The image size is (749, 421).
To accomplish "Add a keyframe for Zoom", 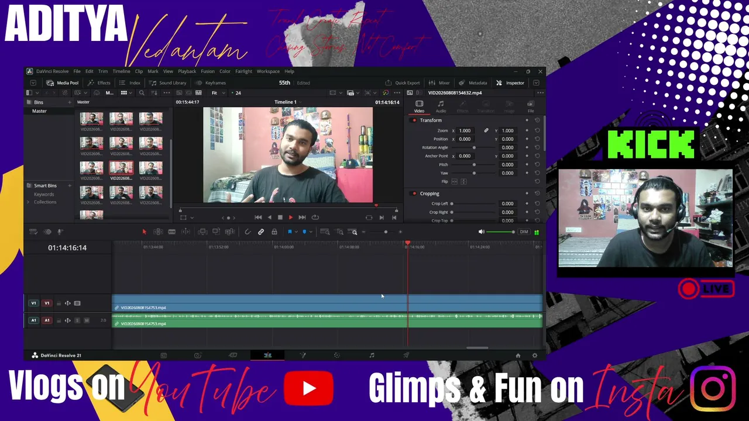I will [527, 131].
